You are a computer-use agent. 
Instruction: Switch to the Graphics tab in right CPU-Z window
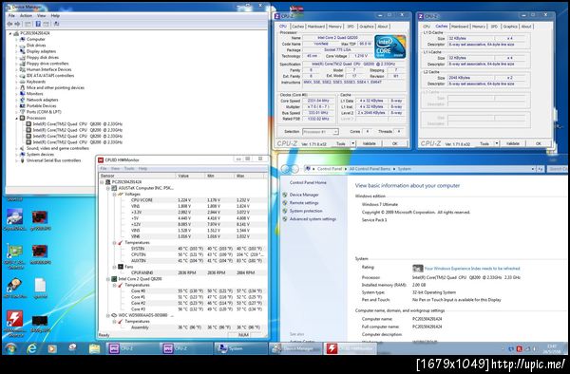(x=510, y=27)
